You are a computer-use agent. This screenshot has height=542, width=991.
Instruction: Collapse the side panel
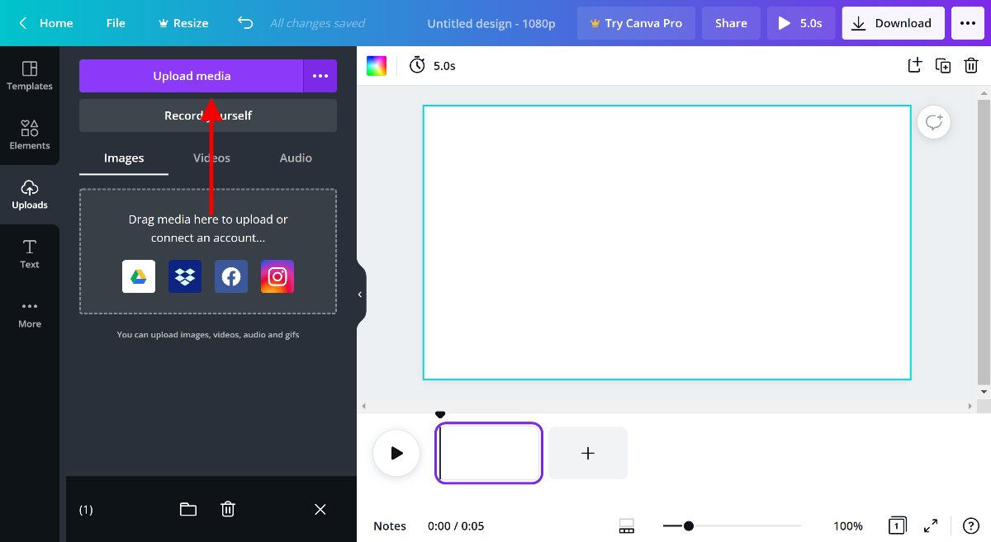359,294
